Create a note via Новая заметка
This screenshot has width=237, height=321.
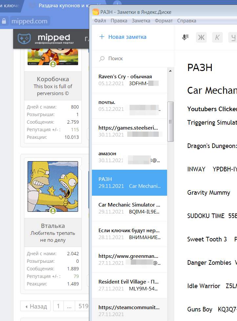[x=127, y=37]
